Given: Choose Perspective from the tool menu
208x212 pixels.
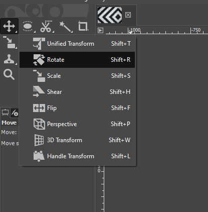Looking at the screenshot, I should 77,124.
